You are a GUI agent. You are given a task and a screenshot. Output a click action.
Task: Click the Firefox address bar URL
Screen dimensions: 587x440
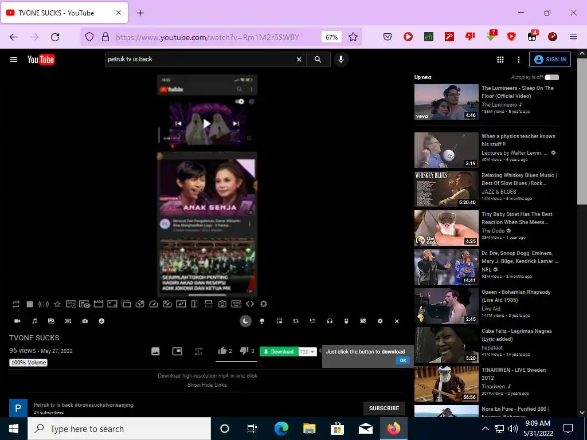point(207,37)
